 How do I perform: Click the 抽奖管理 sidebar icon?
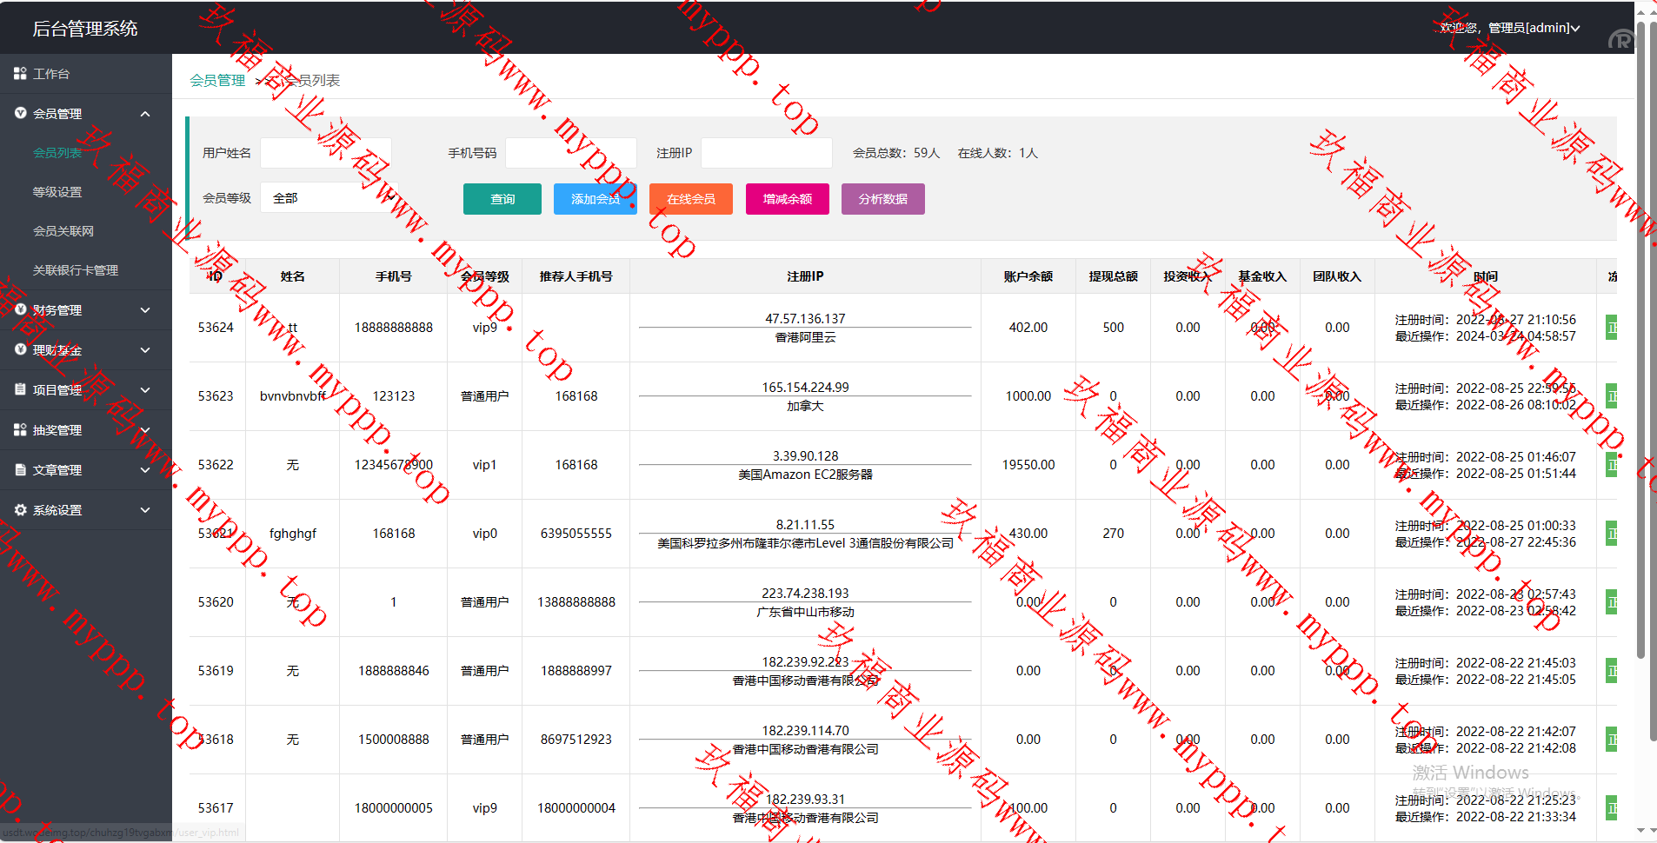click(20, 429)
